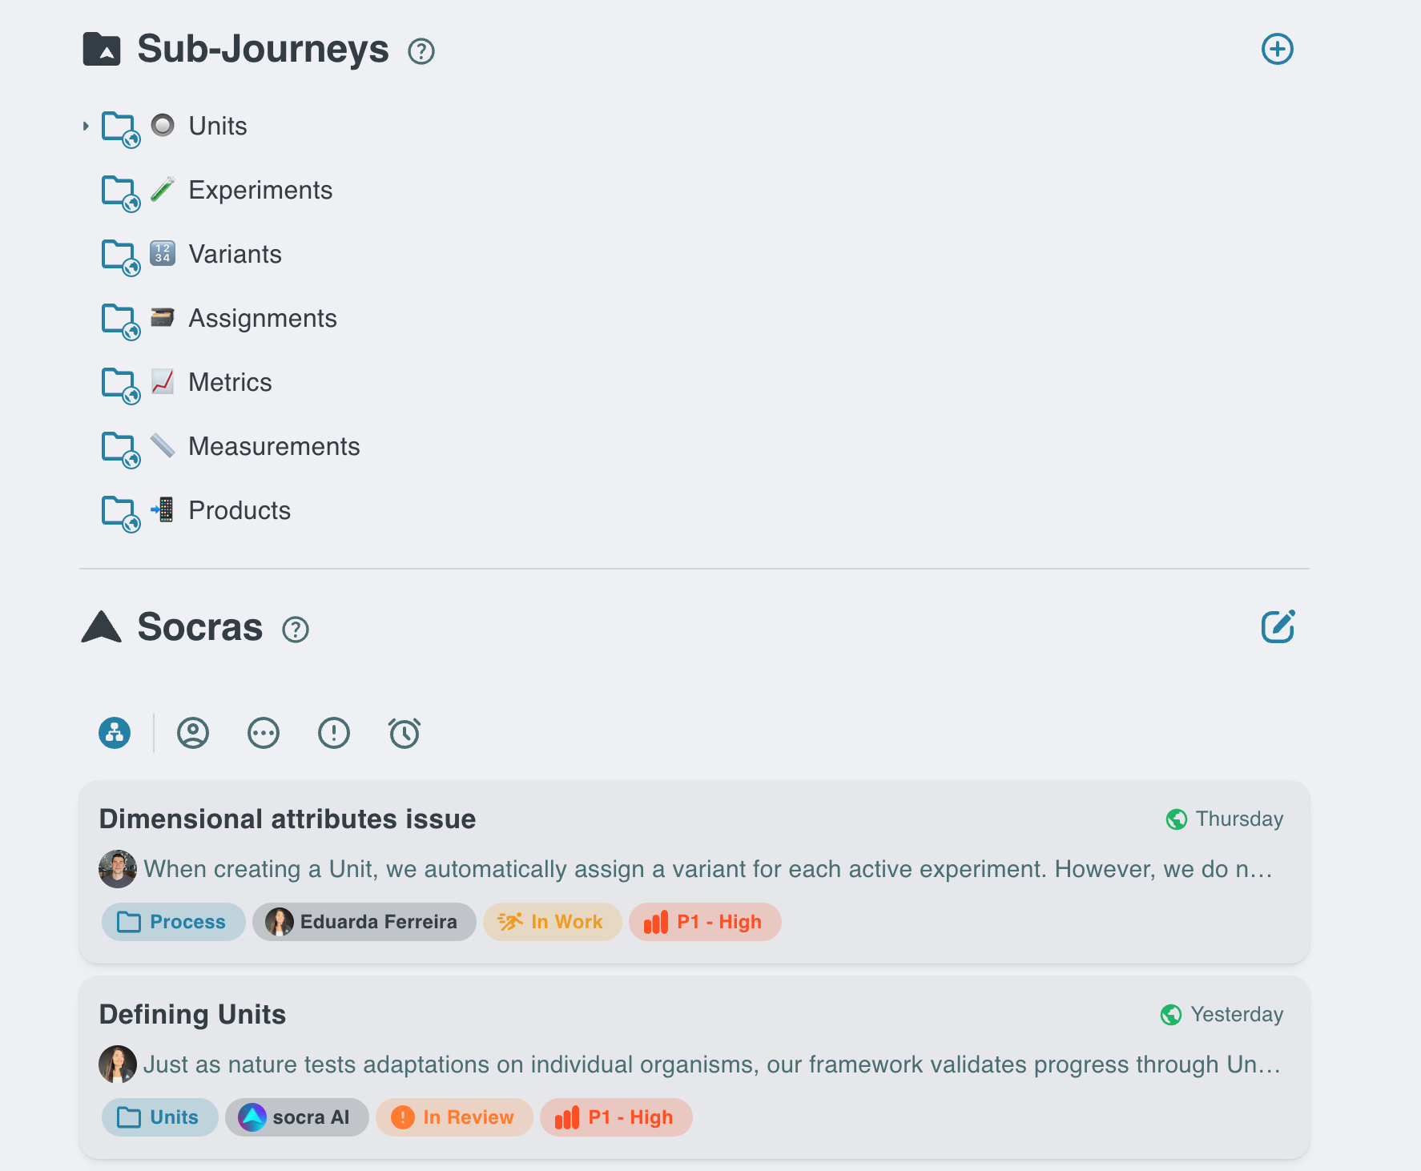Image resolution: width=1421 pixels, height=1171 pixels.
Task: Click the Process folder tag
Action: [x=173, y=922]
